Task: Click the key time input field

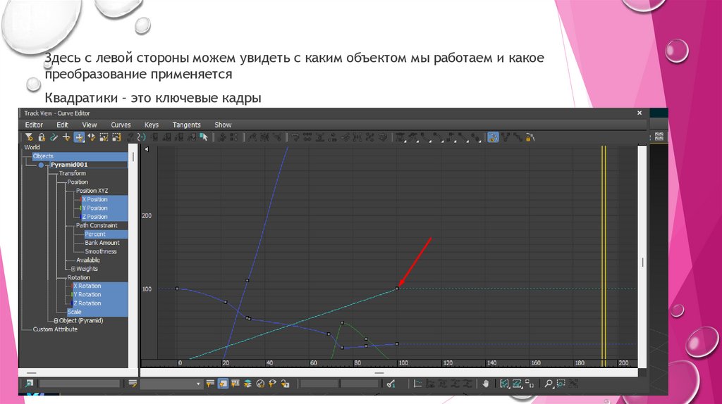Action: pyautogui.click(x=319, y=384)
